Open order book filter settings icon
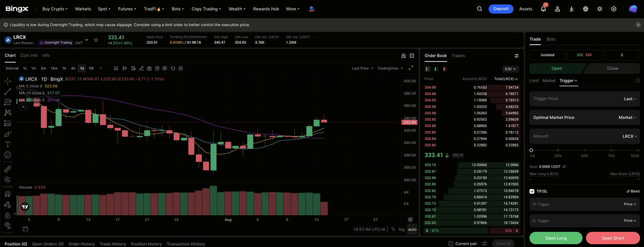The height and width of the screenshot is (247, 644). [x=516, y=56]
